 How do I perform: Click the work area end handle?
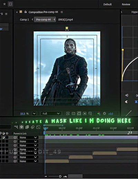click(x=62, y=125)
